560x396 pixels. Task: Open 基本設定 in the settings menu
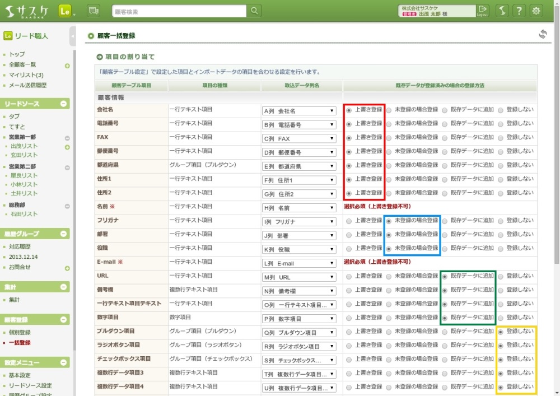20,375
